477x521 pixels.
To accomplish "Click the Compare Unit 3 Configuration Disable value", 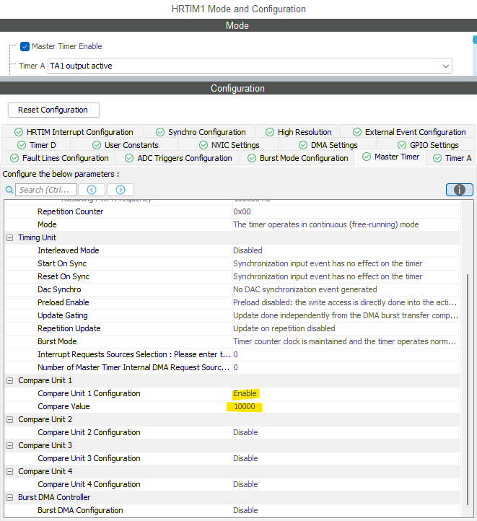I will (245, 458).
